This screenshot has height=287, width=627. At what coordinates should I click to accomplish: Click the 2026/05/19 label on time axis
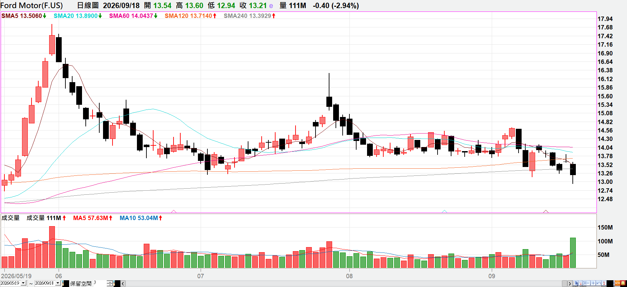pos(16,276)
